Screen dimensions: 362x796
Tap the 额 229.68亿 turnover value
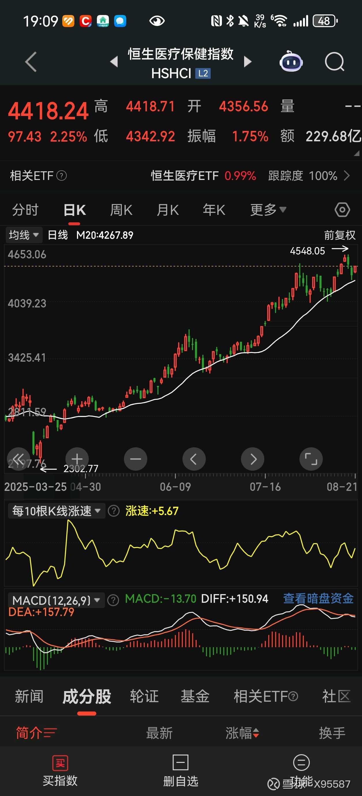pos(320,136)
